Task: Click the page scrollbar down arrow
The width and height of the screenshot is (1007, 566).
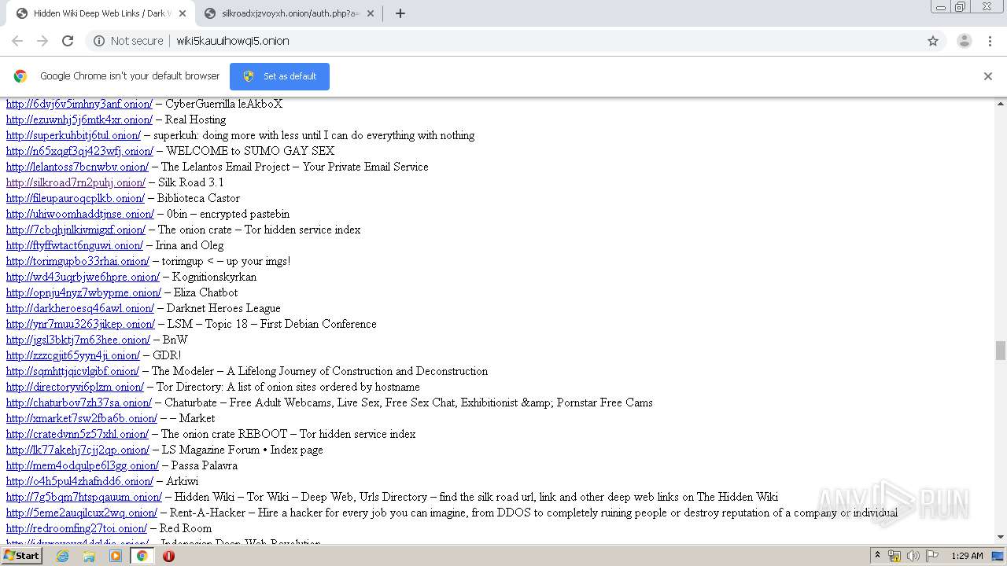Action: click(x=1001, y=537)
